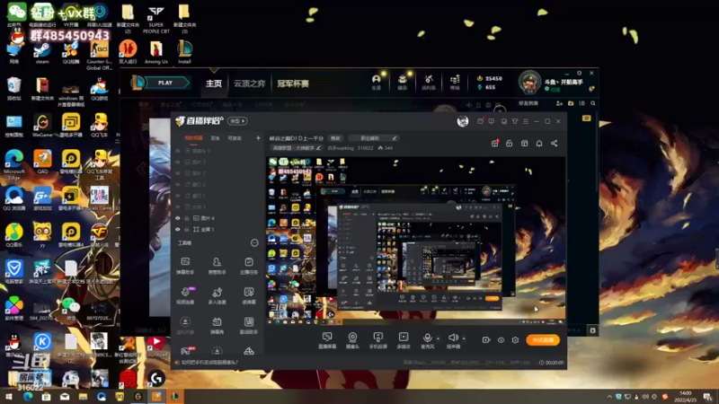The image size is (719, 404).
Task: Click the record video icon beside preview eye
Action: pos(486,340)
